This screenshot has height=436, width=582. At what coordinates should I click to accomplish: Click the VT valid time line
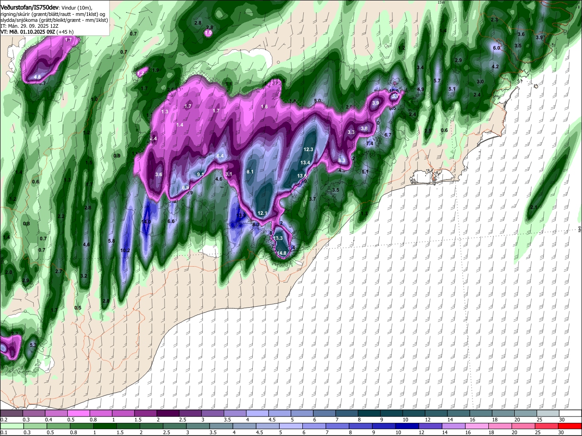tap(36, 32)
